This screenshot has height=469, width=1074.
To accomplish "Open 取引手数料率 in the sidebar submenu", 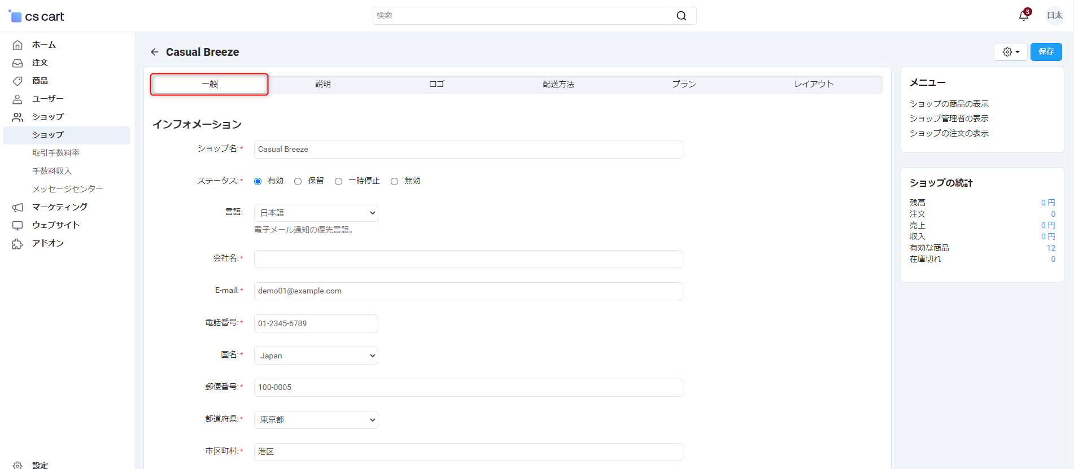I will [x=56, y=153].
